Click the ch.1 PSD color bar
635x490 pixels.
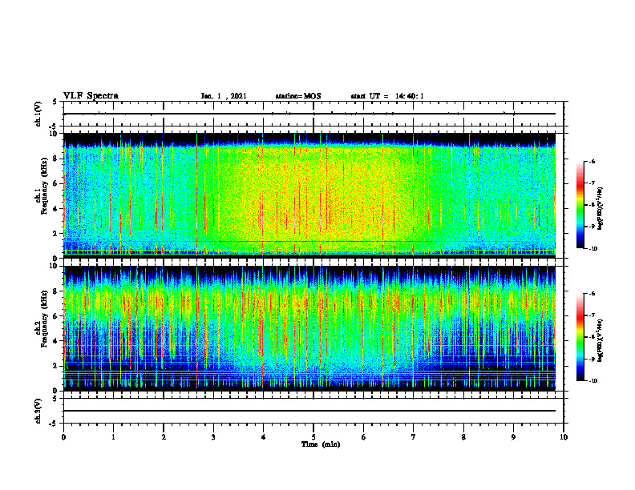tap(580, 205)
